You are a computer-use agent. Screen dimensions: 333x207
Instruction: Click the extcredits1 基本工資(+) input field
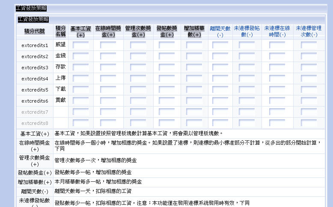coord(81,45)
